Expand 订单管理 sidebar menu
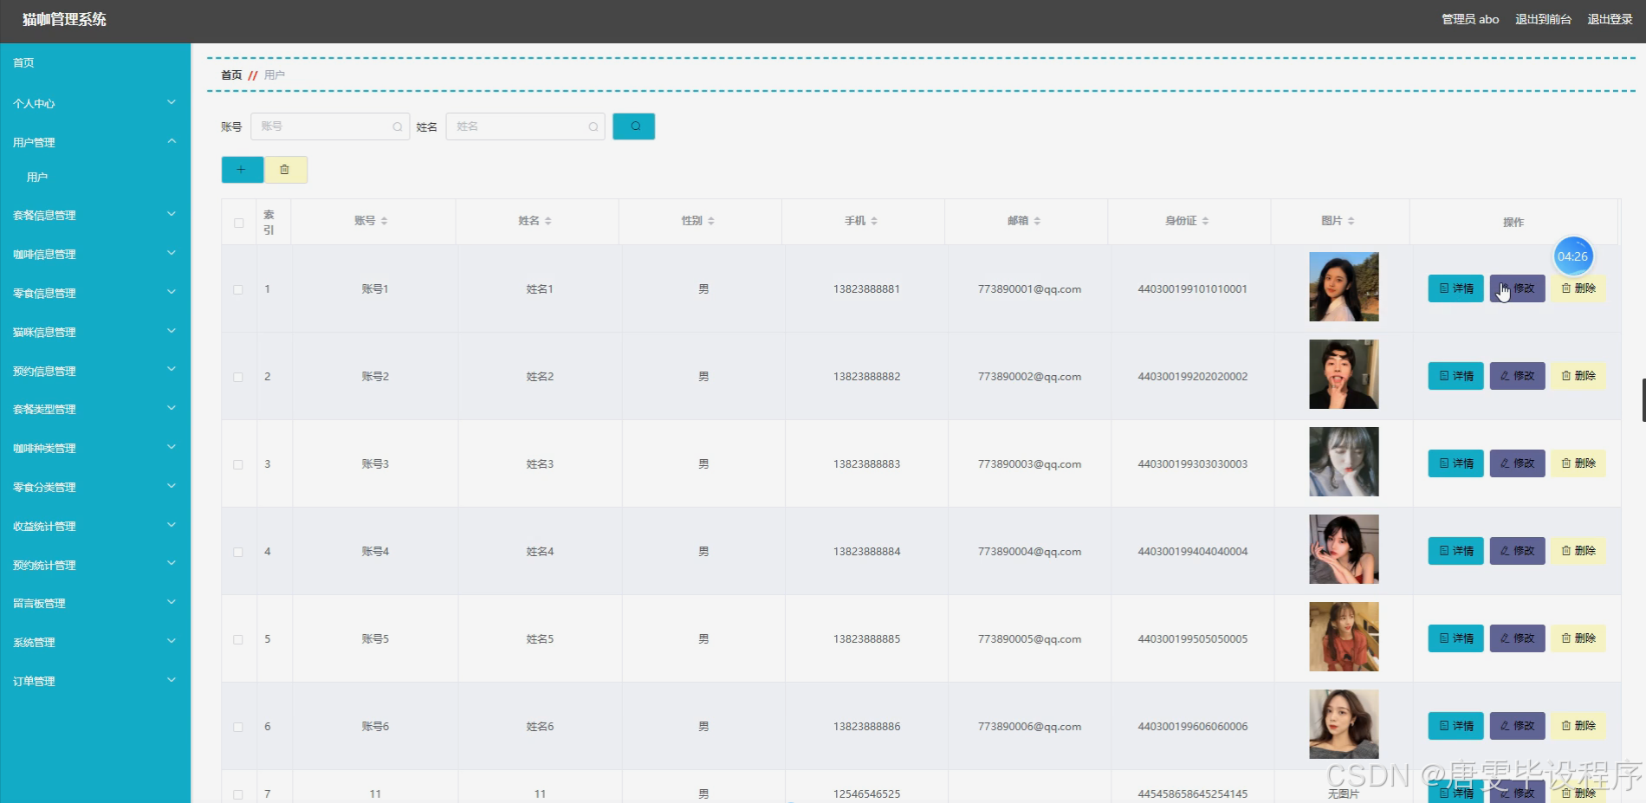The image size is (1646, 803). tap(95, 681)
